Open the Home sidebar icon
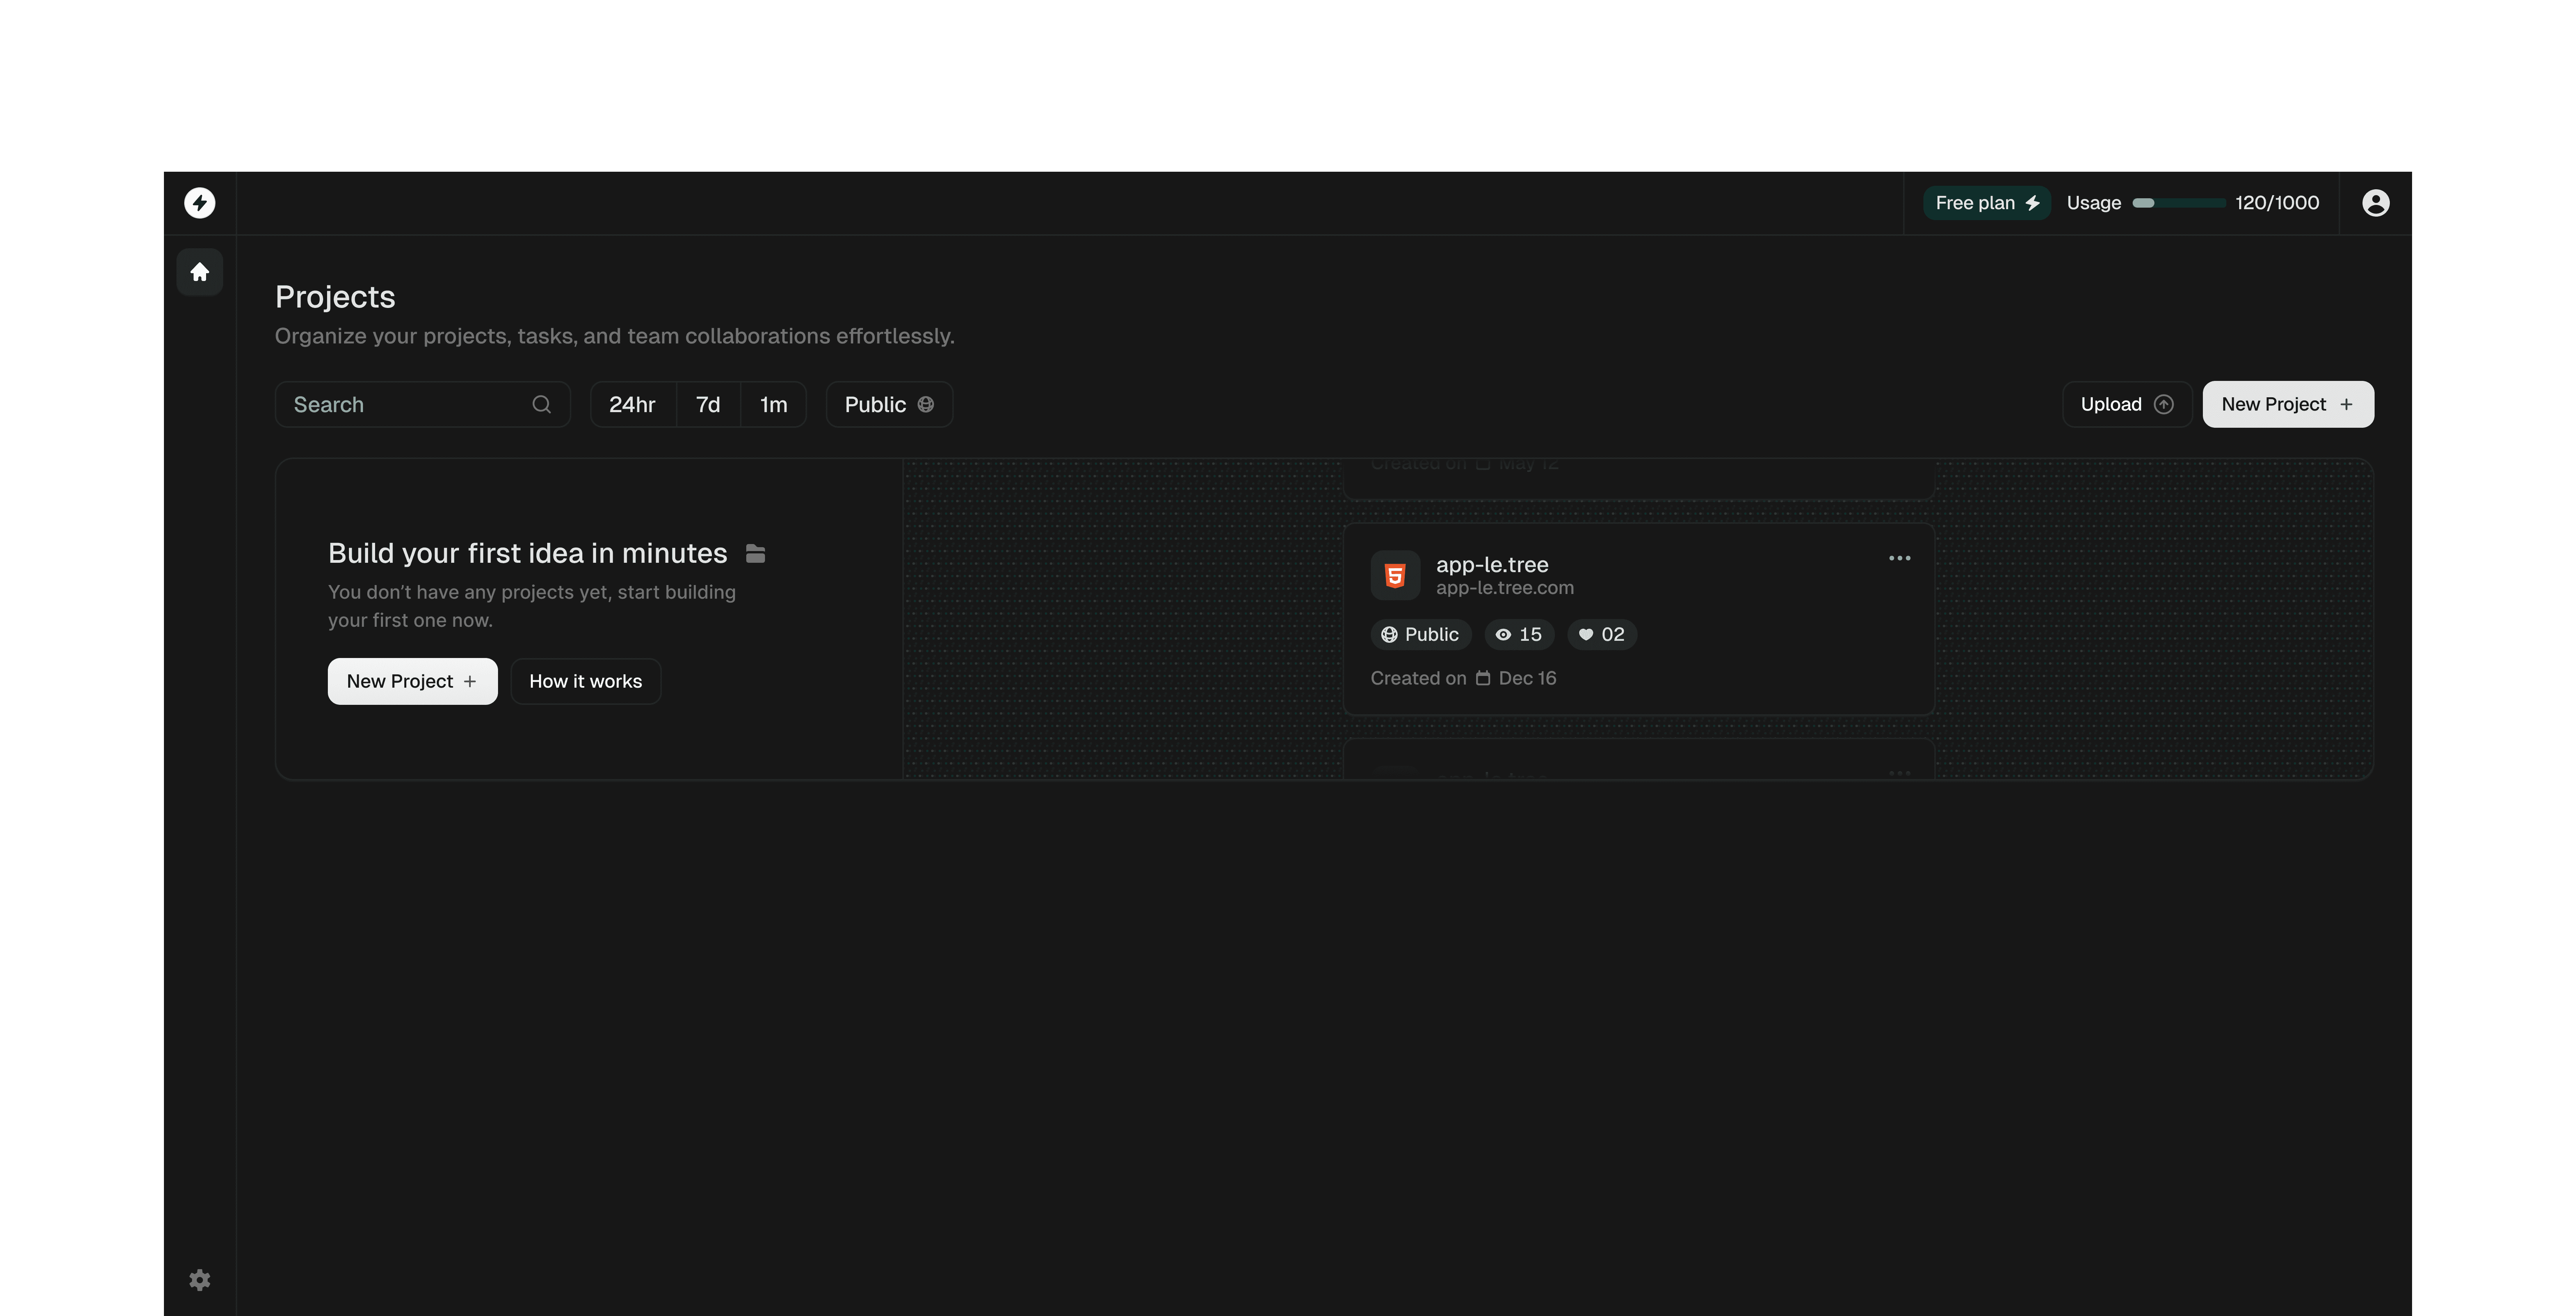2576x1316 pixels. [x=199, y=272]
